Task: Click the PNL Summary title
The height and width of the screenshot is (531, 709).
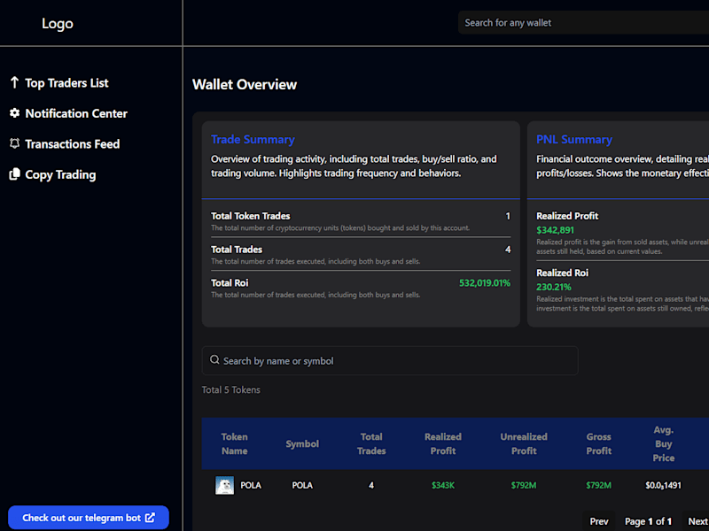Action: coord(574,140)
